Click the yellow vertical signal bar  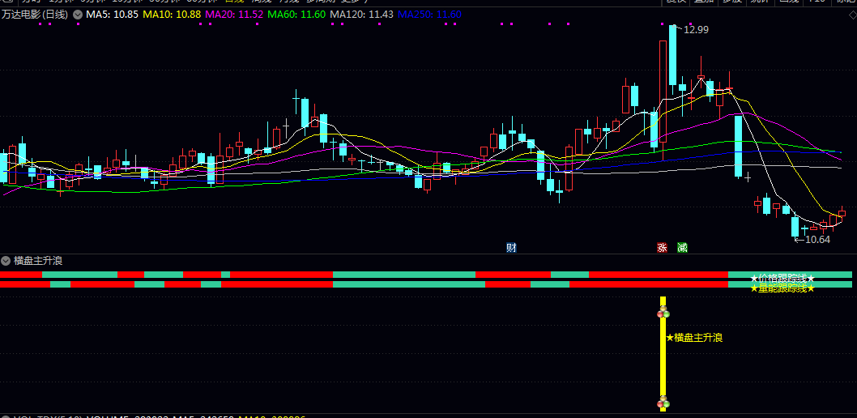[x=663, y=353]
